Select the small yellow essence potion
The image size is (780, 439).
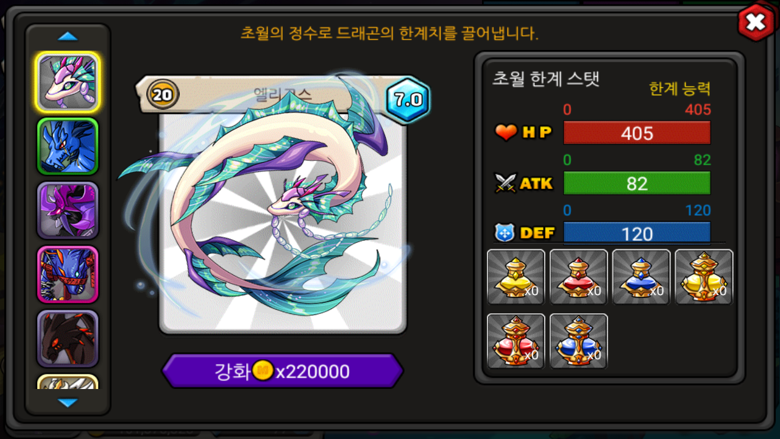point(516,277)
